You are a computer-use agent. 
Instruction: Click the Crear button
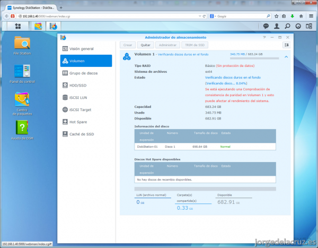(128, 45)
